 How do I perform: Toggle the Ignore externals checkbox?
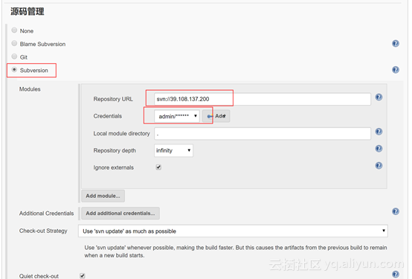coord(158,167)
